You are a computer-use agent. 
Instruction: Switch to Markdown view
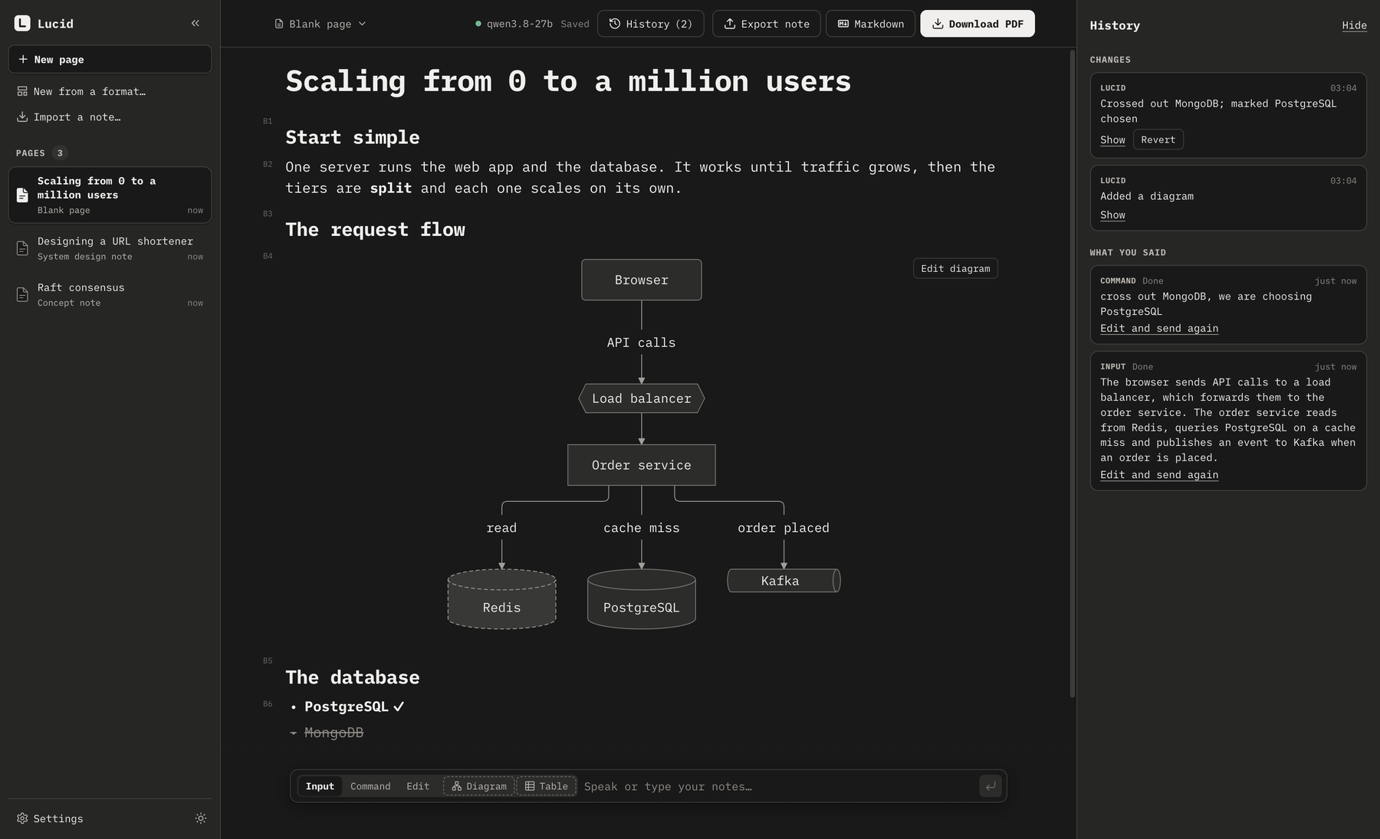click(870, 24)
